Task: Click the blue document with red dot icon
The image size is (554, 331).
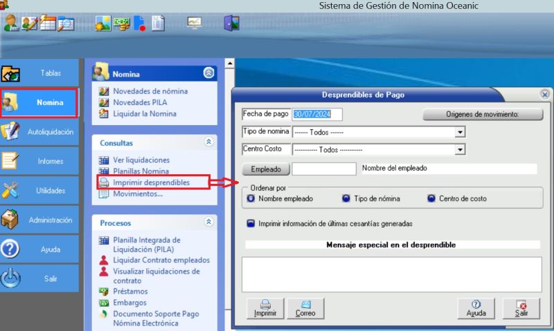Action: tap(139, 23)
